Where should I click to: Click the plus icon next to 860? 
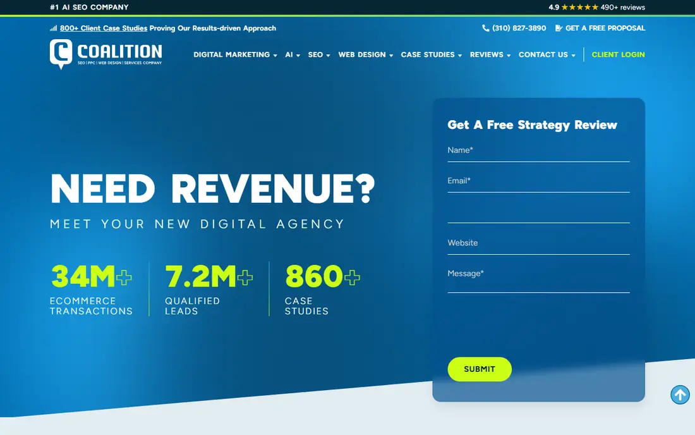(x=352, y=277)
